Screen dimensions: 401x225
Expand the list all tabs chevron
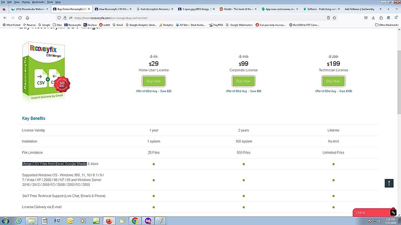[x=397, y=9]
